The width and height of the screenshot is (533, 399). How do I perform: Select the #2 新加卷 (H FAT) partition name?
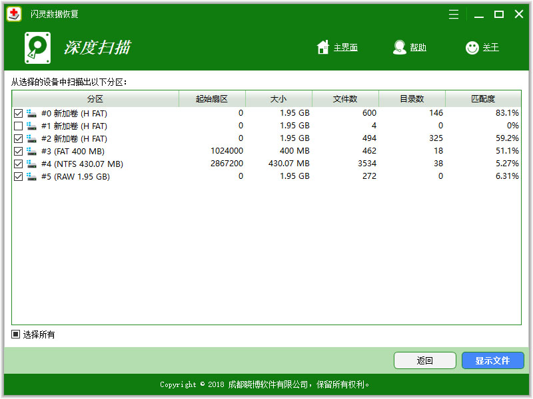[74, 138]
